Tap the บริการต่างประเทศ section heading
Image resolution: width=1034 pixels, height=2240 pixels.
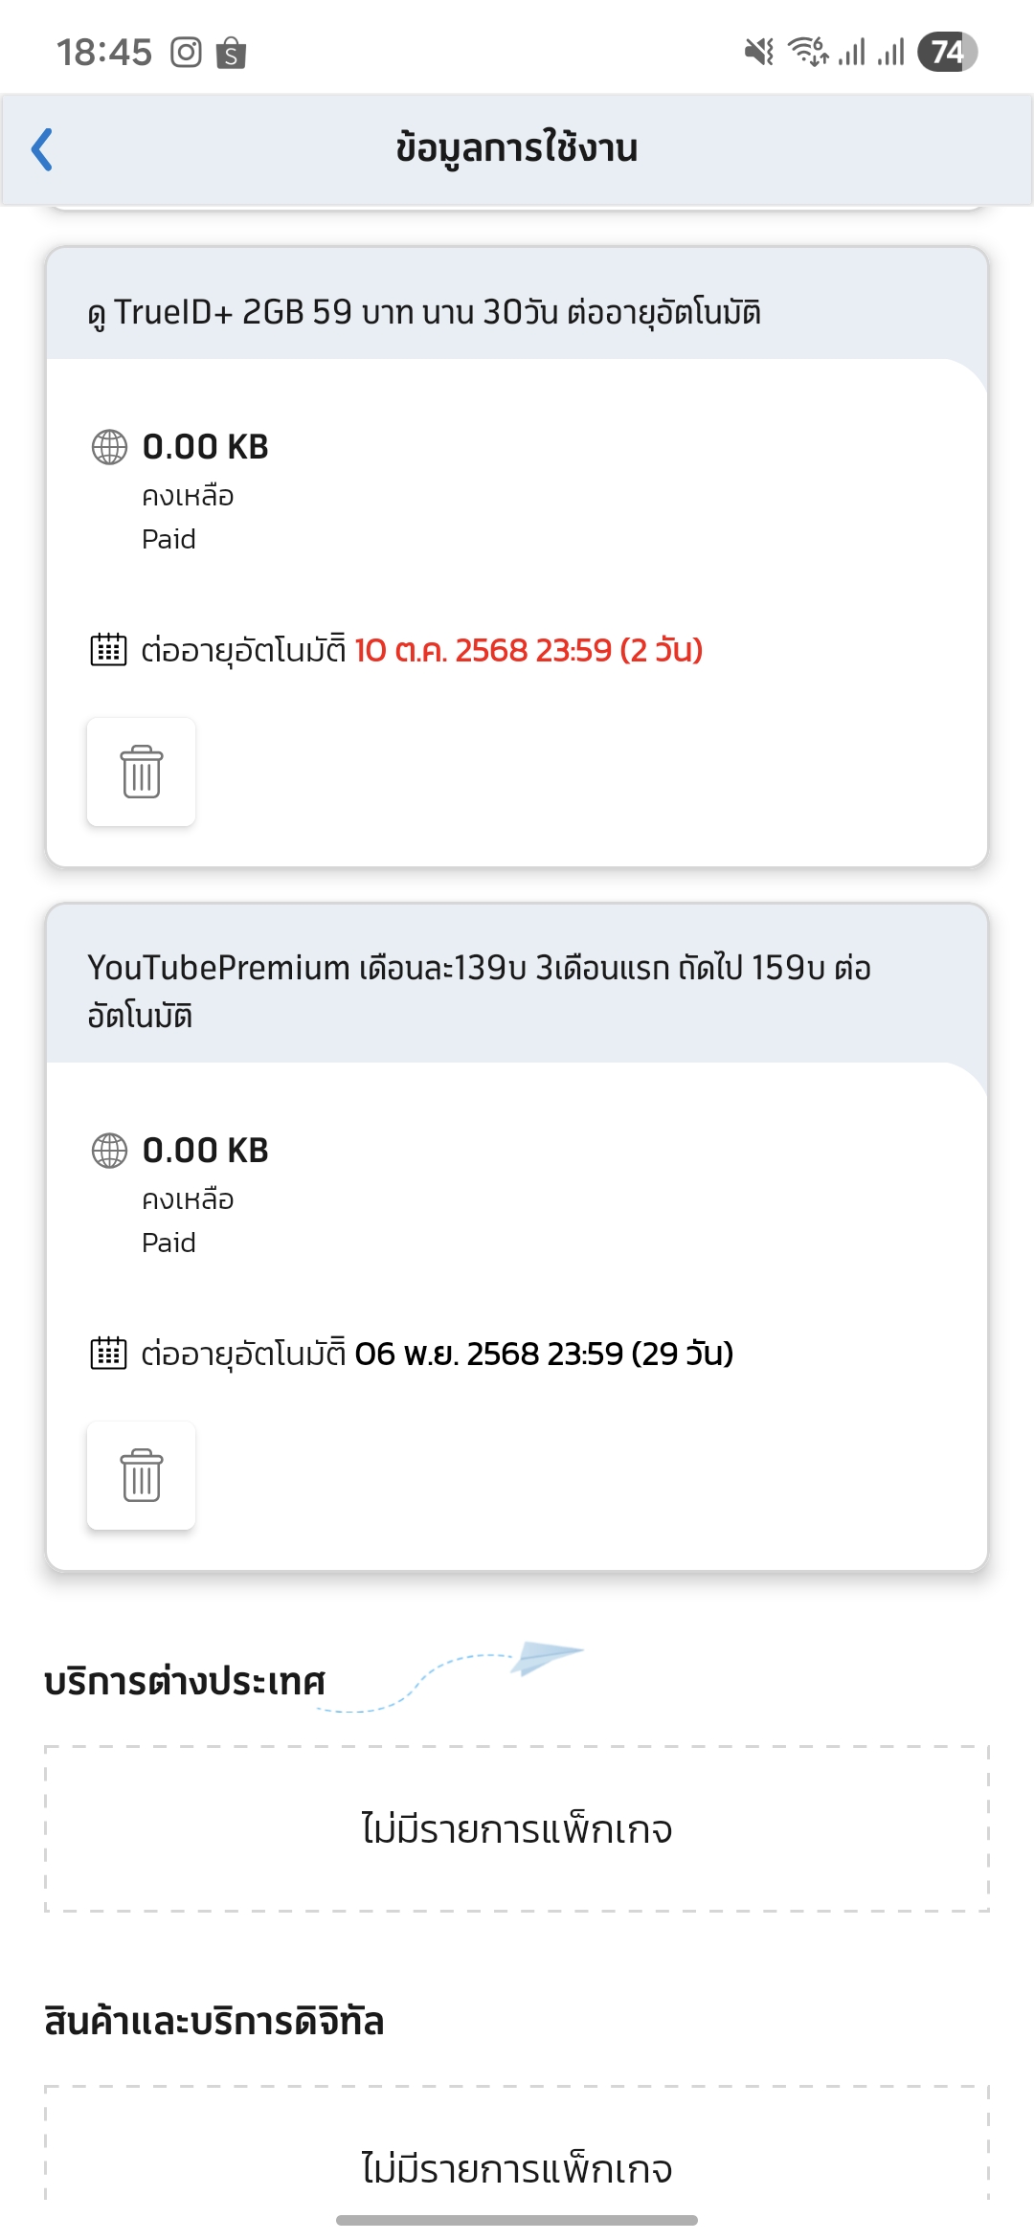(185, 1682)
